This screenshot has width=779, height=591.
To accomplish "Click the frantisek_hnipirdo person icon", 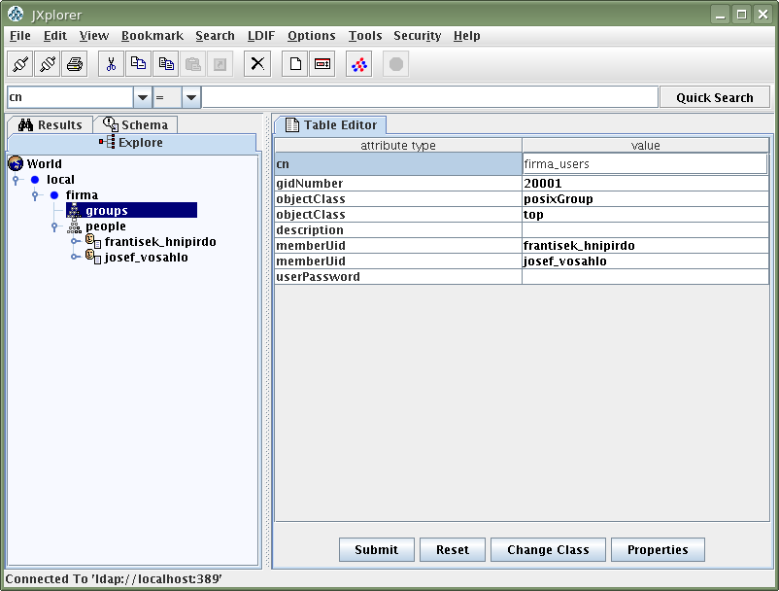I will click(93, 242).
